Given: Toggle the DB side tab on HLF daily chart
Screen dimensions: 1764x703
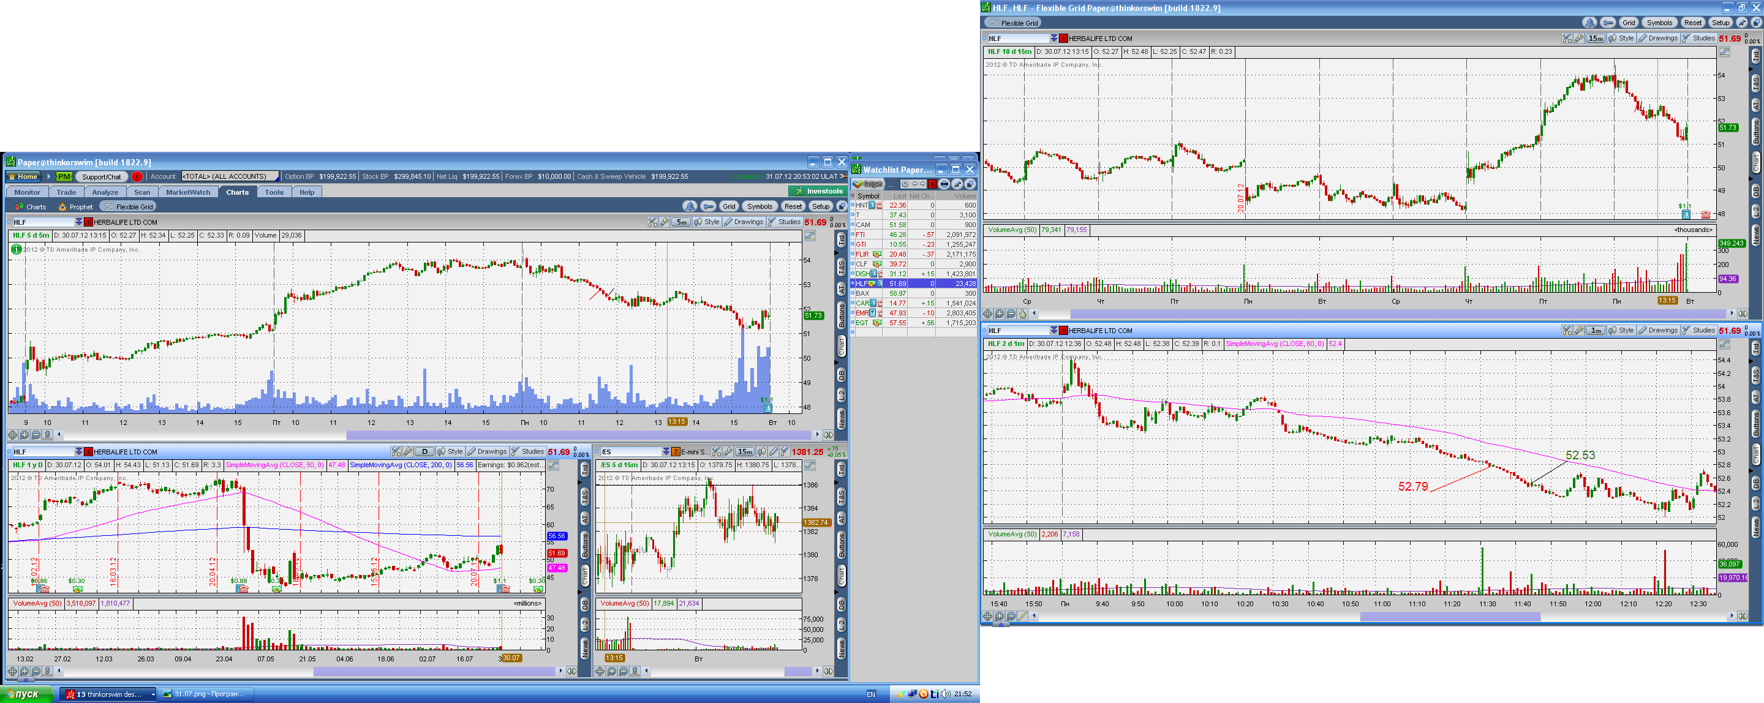Looking at the screenshot, I should (x=585, y=605).
